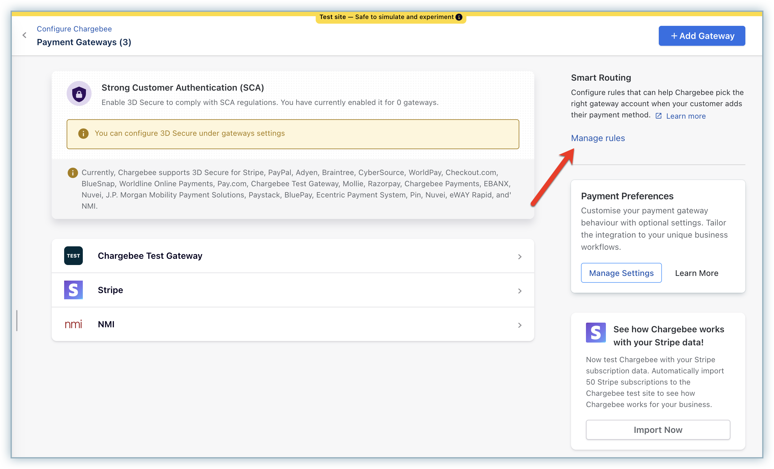Screen dimensions: 774x469
Task: Click the 3D Secure gateways settings notice
Action: [293, 134]
